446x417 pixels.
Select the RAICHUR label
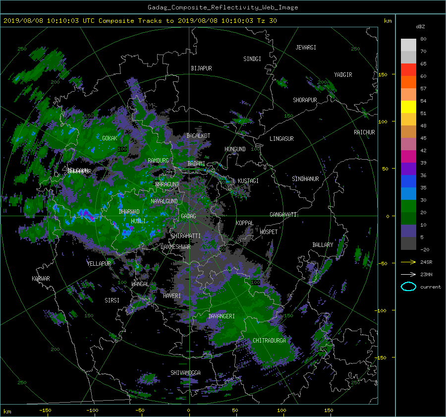(364, 132)
